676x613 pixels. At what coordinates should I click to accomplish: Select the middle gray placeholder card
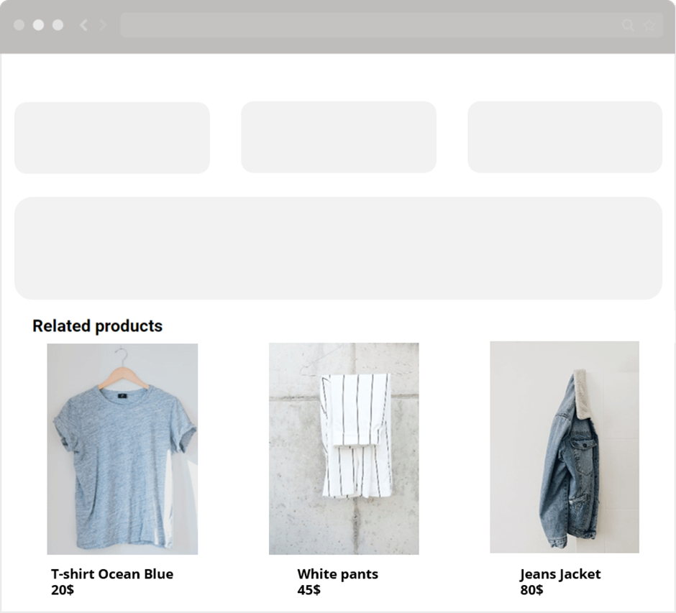(x=339, y=137)
